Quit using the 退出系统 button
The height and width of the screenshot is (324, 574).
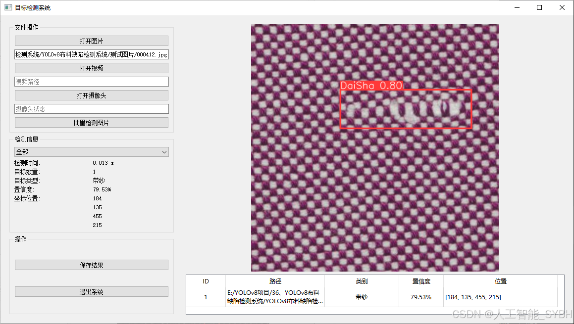tap(92, 292)
